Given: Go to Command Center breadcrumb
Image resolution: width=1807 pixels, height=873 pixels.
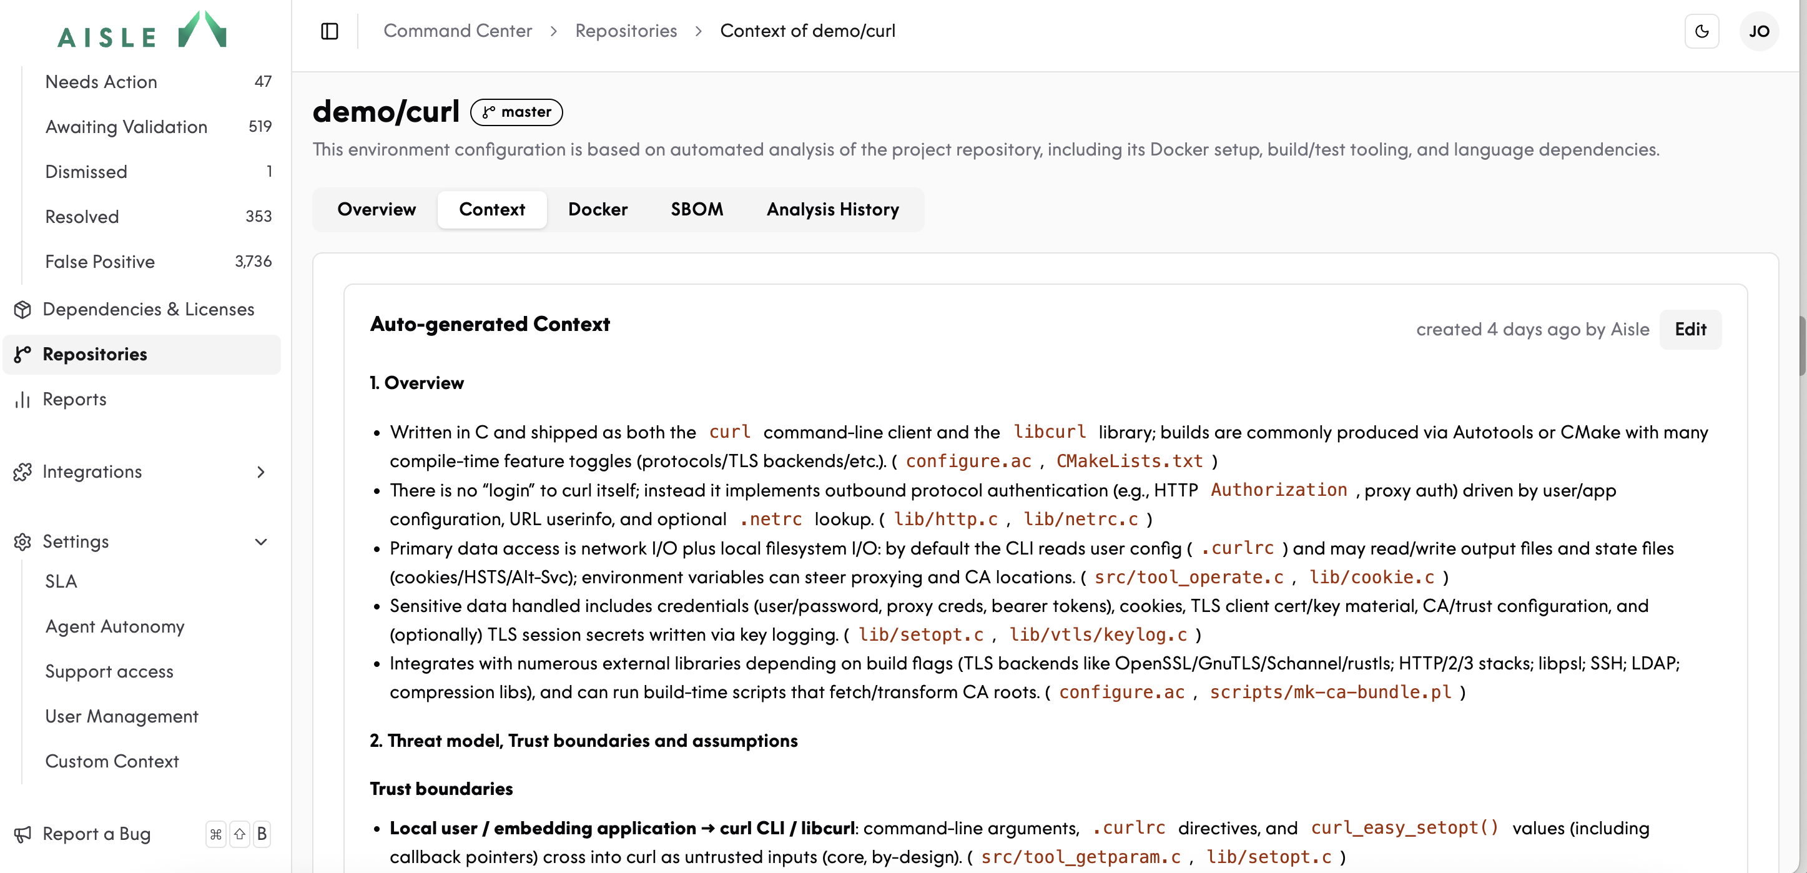Looking at the screenshot, I should 457,31.
